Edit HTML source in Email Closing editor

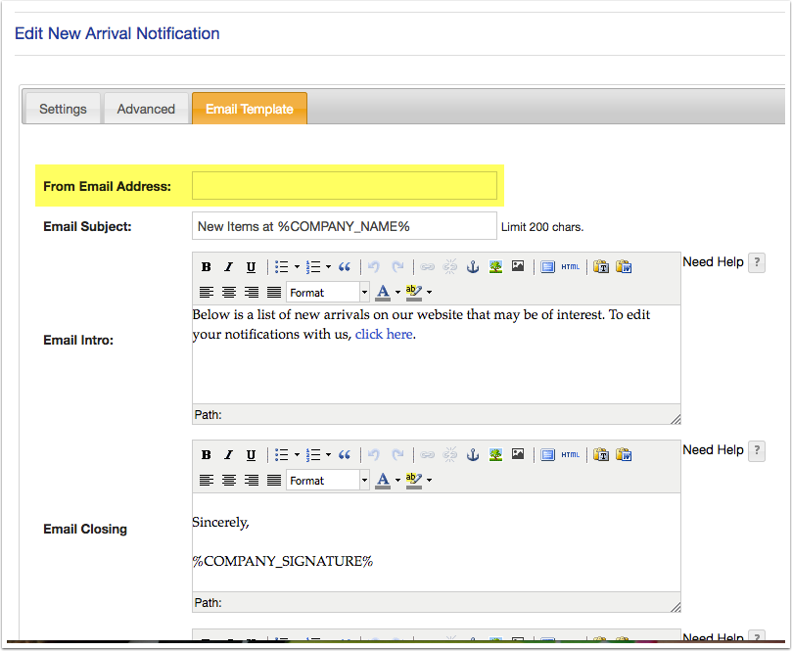[571, 454]
